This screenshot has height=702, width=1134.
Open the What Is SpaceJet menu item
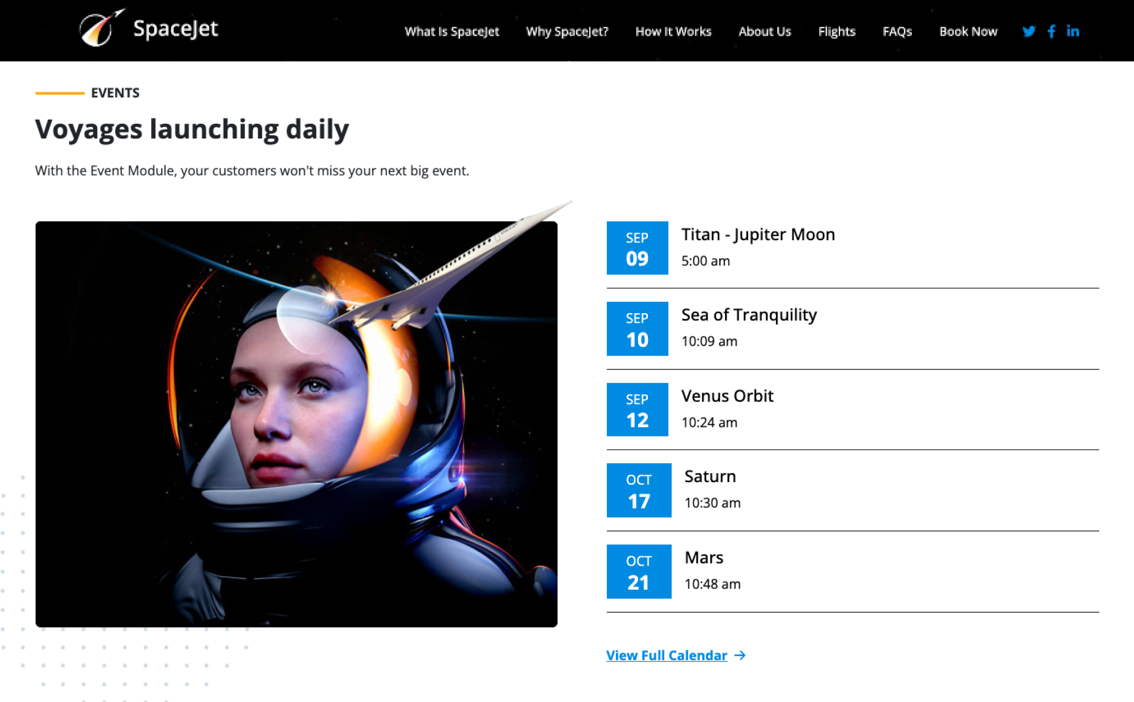pyautogui.click(x=451, y=31)
